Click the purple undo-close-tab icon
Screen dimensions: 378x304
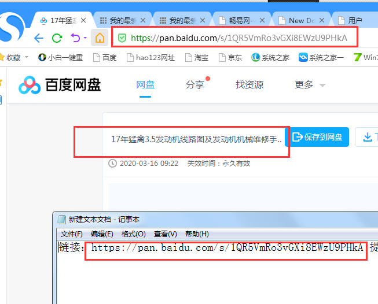click(75, 38)
